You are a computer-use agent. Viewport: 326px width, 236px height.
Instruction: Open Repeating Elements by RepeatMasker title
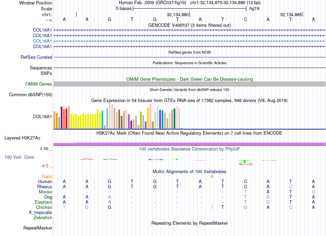tap(189, 223)
